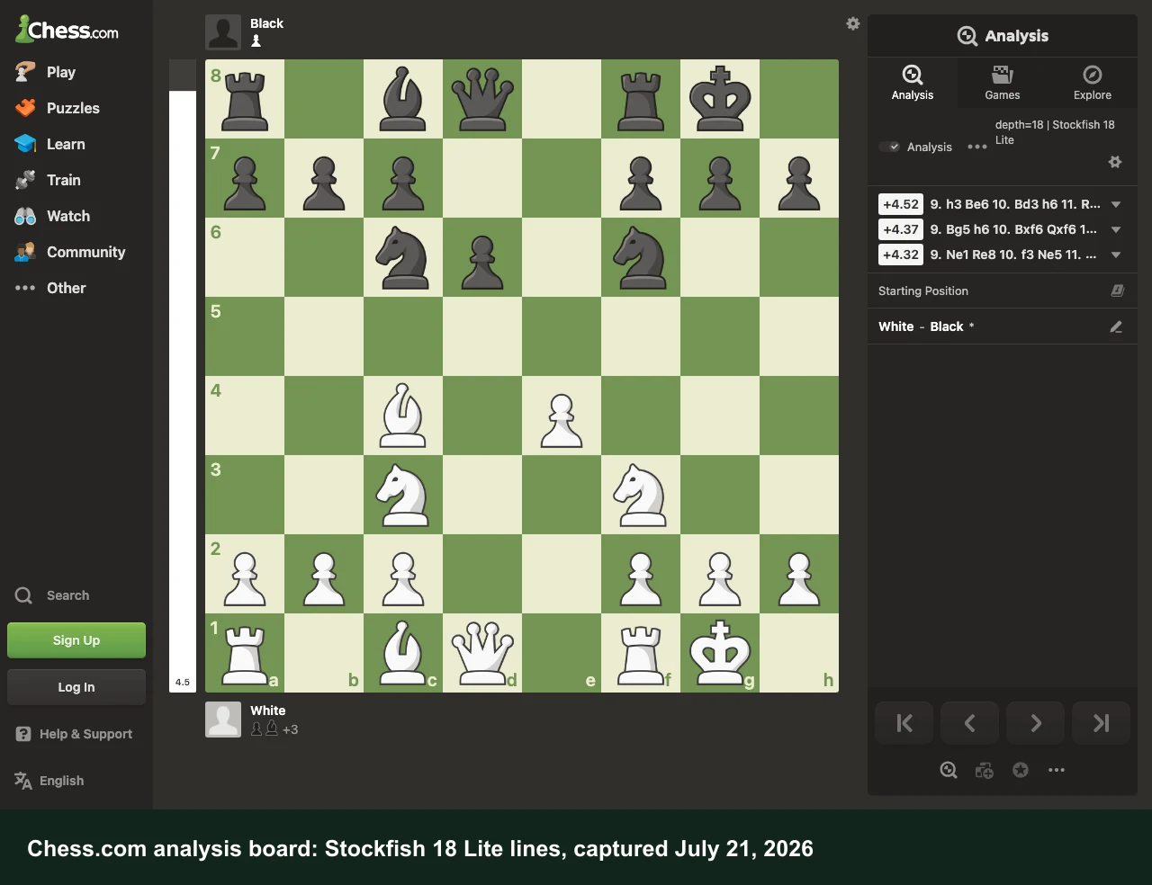The image size is (1152, 885).
Task: Switch to the Explore tab
Action: [x=1093, y=83]
